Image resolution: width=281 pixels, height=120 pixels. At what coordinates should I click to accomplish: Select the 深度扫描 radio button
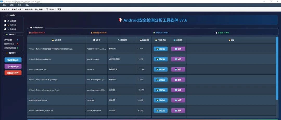(5, 29)
